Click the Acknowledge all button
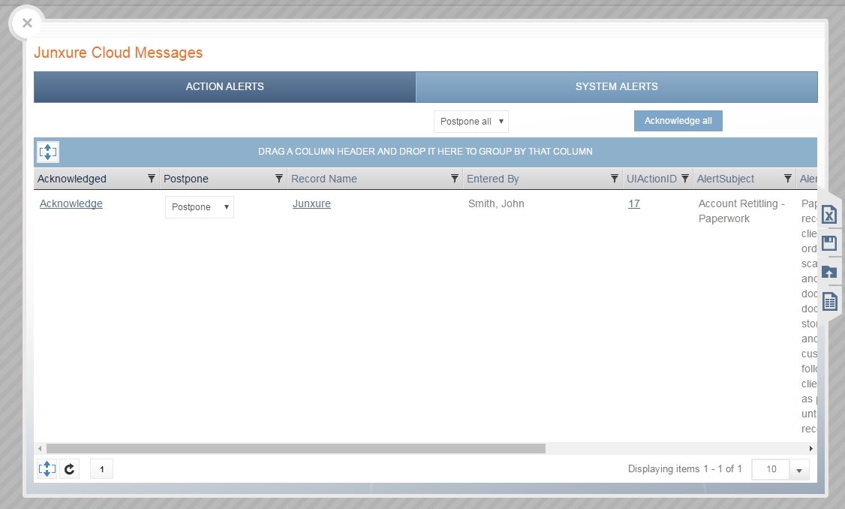Screen dimensions: 845x509 678,121
